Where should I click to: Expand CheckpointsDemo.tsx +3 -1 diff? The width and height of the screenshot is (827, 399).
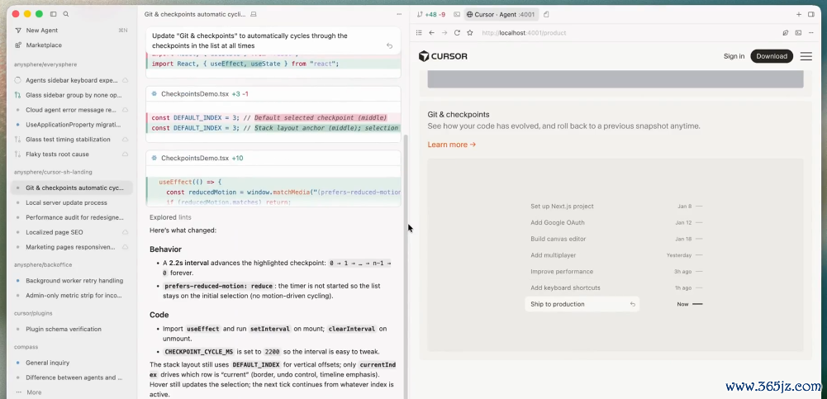tap(273, 94)
